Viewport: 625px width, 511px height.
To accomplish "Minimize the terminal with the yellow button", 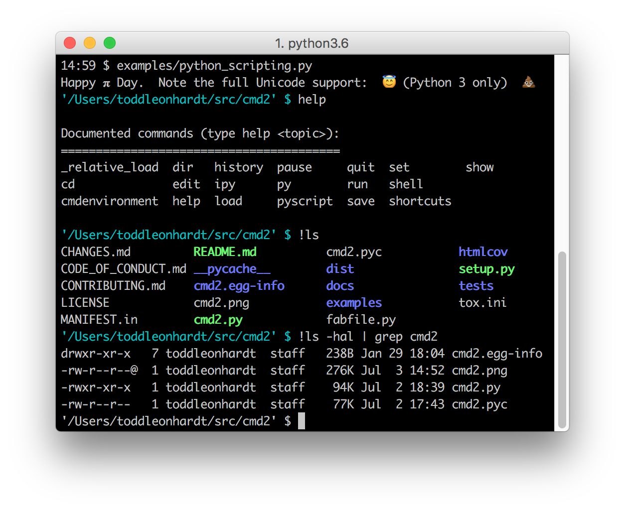I will click(90, 43).
